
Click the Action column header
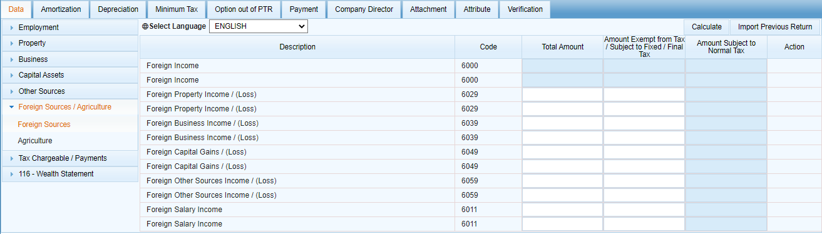click(794, 47)
